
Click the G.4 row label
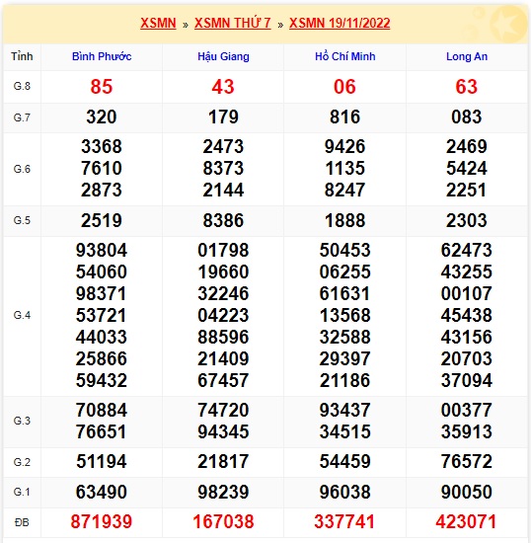[x=22, y=315]
